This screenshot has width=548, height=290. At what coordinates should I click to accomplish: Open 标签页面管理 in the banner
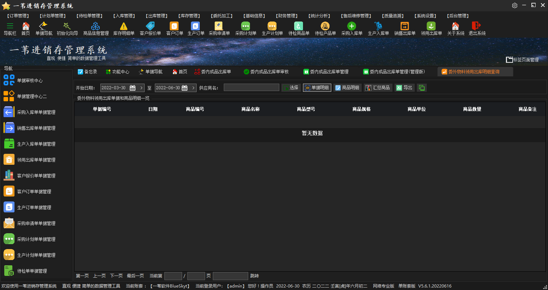(522, 60)
